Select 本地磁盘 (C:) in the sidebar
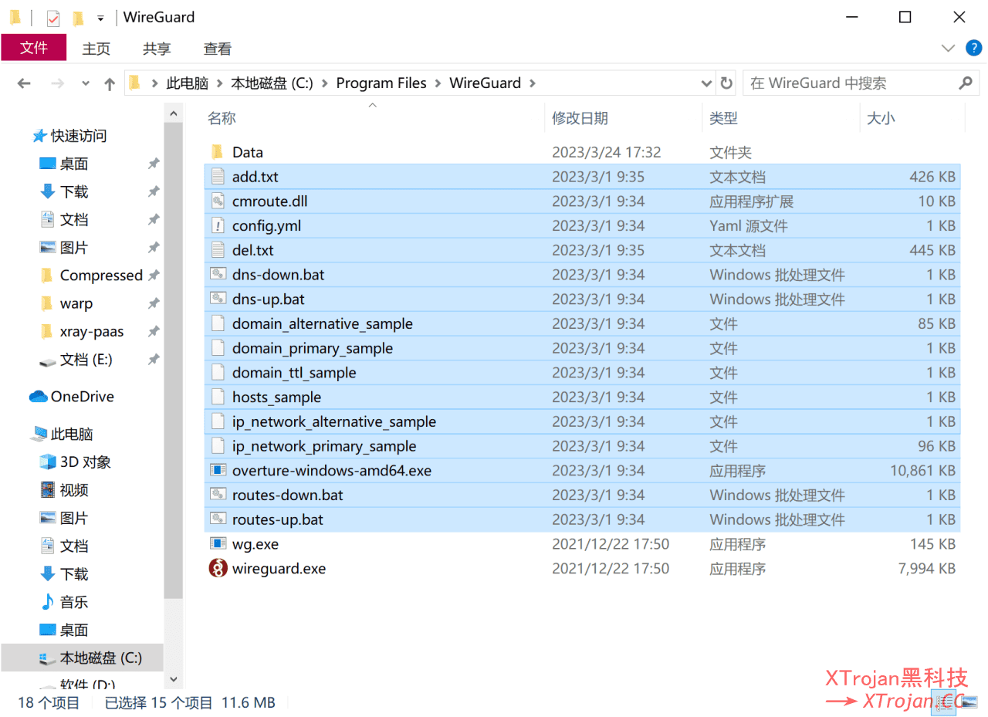This screenshot has width=988, height=717. coord(83,658)
